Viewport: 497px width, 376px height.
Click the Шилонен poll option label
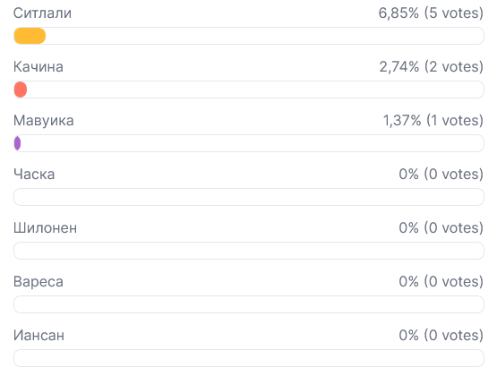point(46,228)
